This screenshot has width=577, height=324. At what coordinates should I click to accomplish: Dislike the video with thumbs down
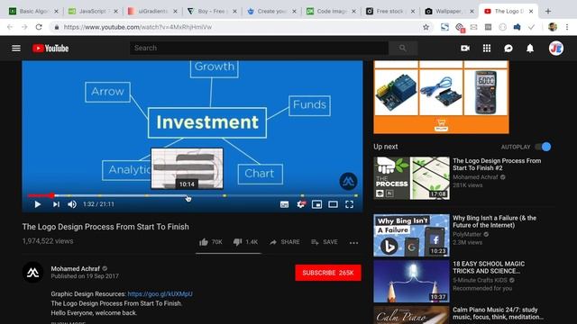pyautogui.click(x=245, y=242)
